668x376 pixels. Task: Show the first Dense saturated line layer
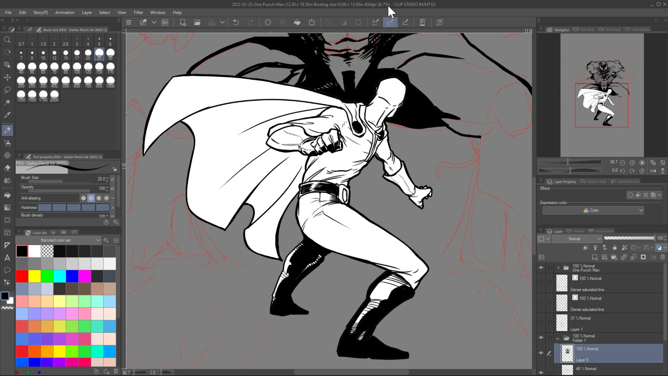pos(541,283)
